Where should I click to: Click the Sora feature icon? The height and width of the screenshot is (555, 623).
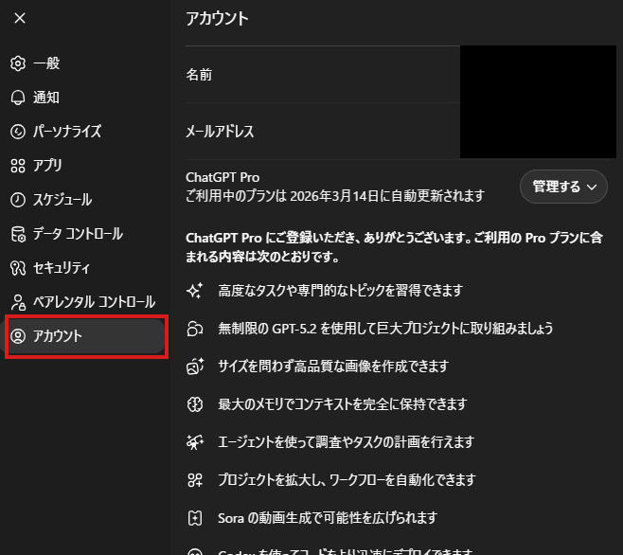point(195,517)
